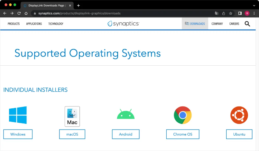Click the Mac Finder icon
This screenshot has height=151, width=259.
point(72,116)
